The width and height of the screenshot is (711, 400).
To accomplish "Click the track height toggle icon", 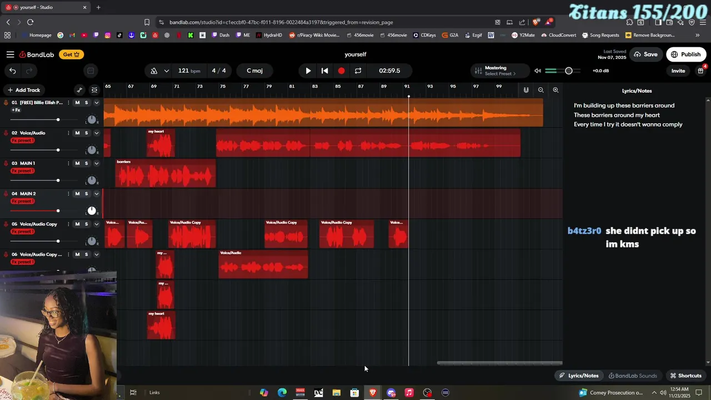I will [94, 90].
